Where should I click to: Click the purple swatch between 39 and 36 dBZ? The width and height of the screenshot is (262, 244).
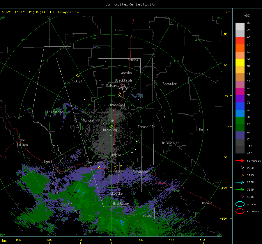click(240, 99)
